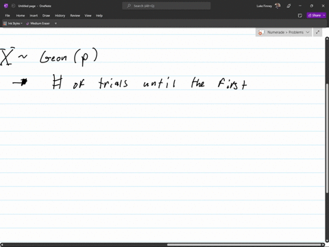This screenshot has width=329, height=247.
Task: Click the vertical scrollbar thumb
Action: (327, 137)
